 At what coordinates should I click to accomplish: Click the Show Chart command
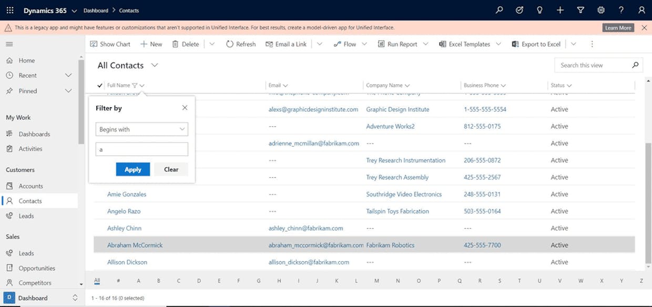click(x=110, y=44)
